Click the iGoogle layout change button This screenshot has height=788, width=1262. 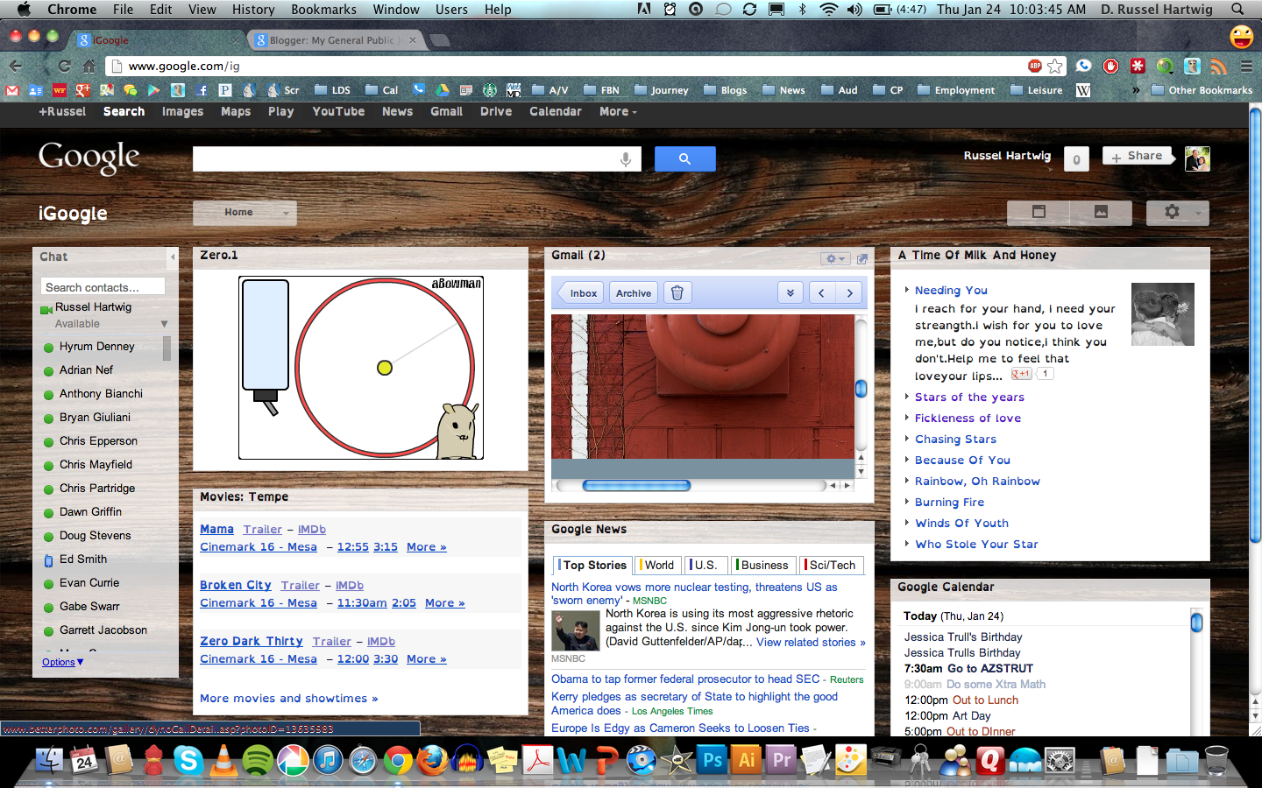coord(1039,212)
